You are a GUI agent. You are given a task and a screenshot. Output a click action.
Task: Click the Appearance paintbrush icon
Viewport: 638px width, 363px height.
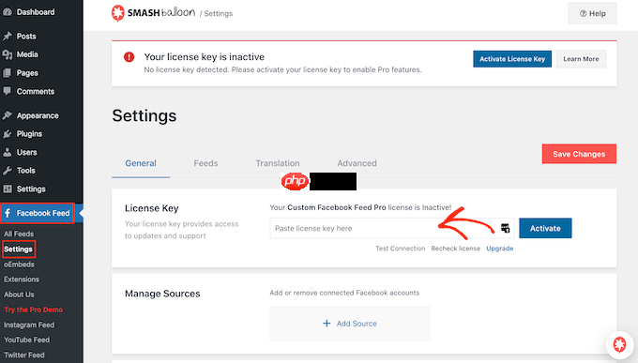(x=7, y=115)
